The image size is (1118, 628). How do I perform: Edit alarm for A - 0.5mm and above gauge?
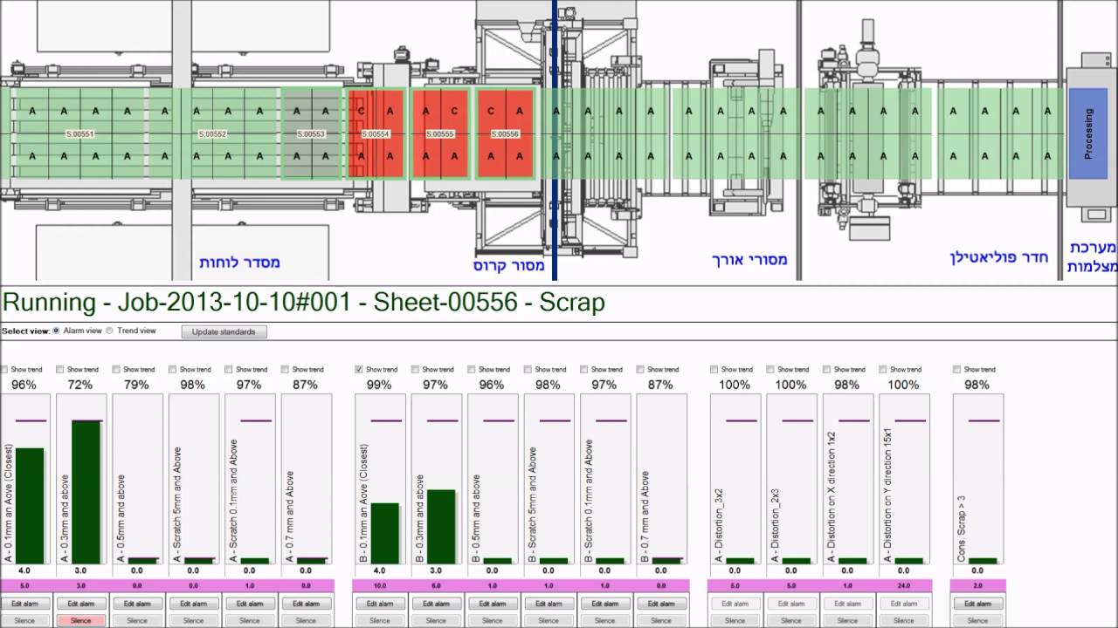(137, 604)
